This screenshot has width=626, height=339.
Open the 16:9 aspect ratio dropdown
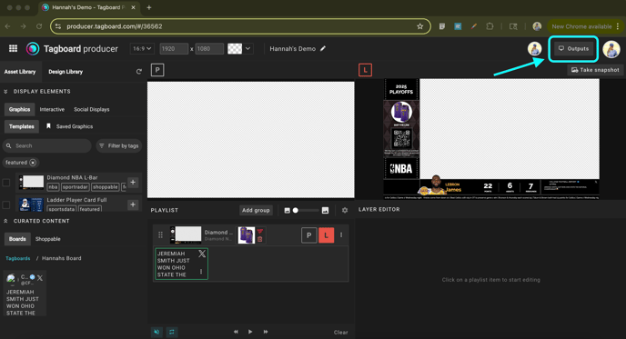tap(142, 49)
